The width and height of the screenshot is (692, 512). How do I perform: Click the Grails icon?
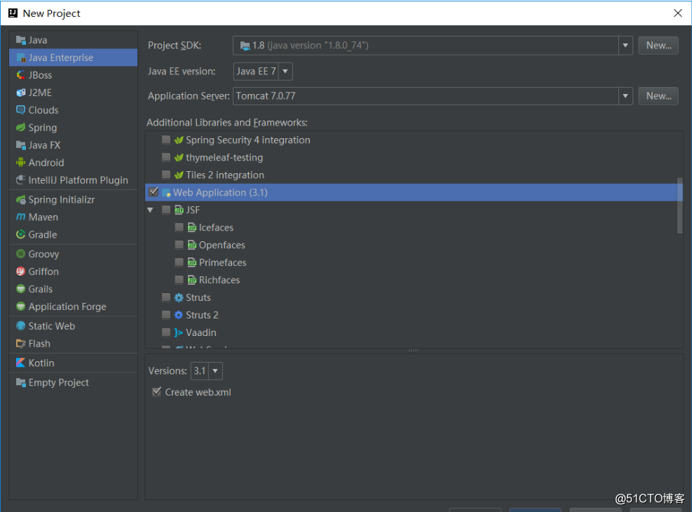point(21,289)
